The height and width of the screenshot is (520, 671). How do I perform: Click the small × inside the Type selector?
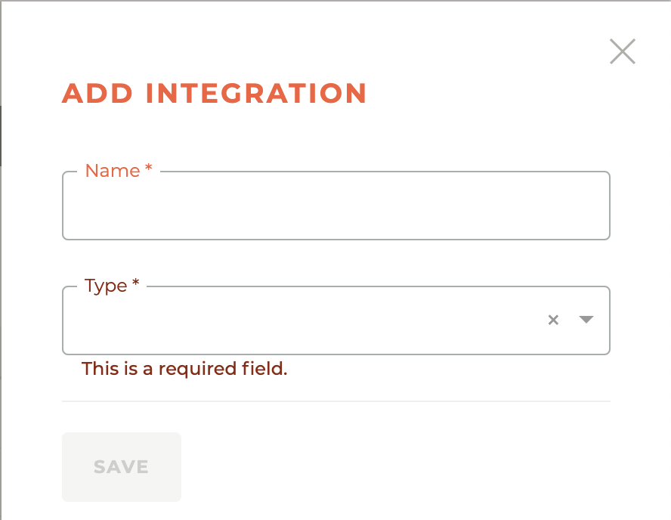click(553, 320)
